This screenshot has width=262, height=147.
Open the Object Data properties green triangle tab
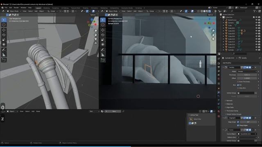click(x=219, y=108)
